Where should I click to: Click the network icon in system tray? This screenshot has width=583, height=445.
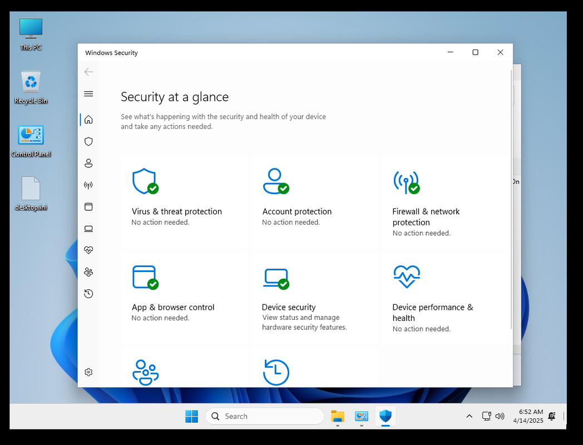click(x=486, y=416)
